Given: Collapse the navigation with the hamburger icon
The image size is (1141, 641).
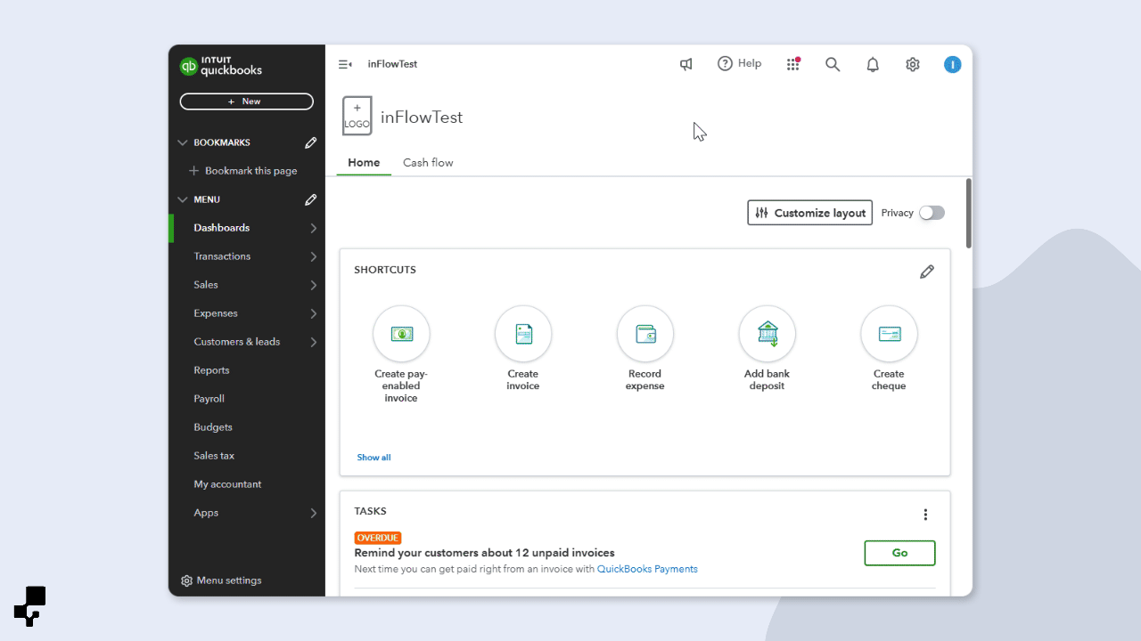Looking at the screenshot, I should pyautogui.click(x=344, y=64).
